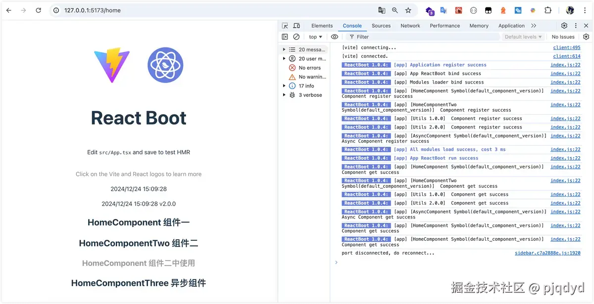
Task: Expand the 20 messages group
Action: tap(284, 49)
